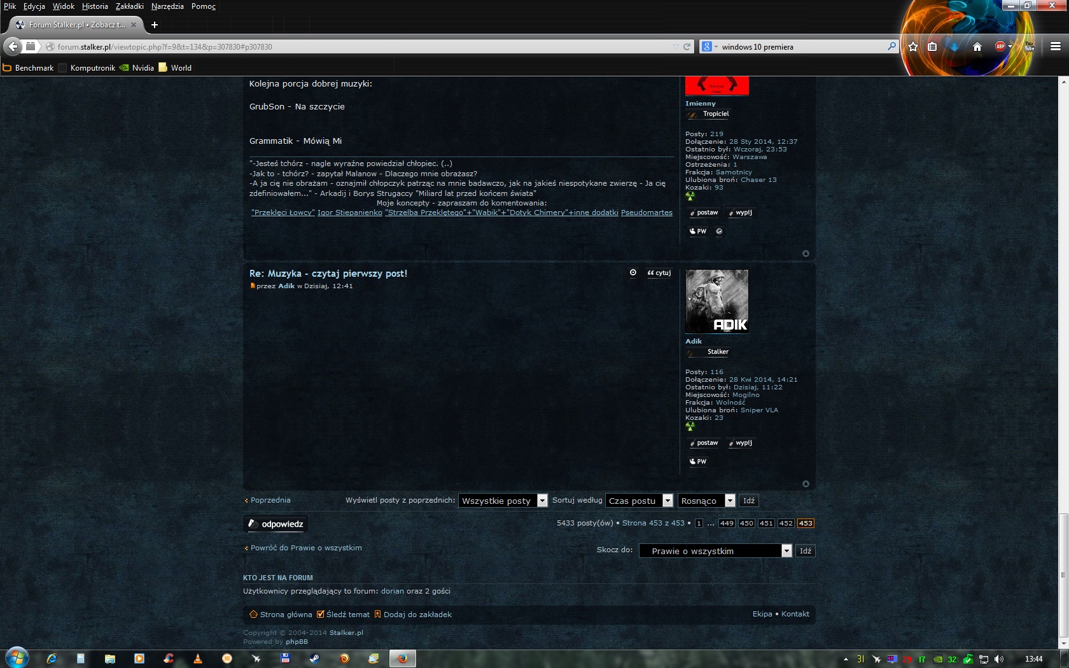The height and width of the screenshot is (668, 1069).
Task: Open Nvidia bookmark
Action: click(137, 68)
